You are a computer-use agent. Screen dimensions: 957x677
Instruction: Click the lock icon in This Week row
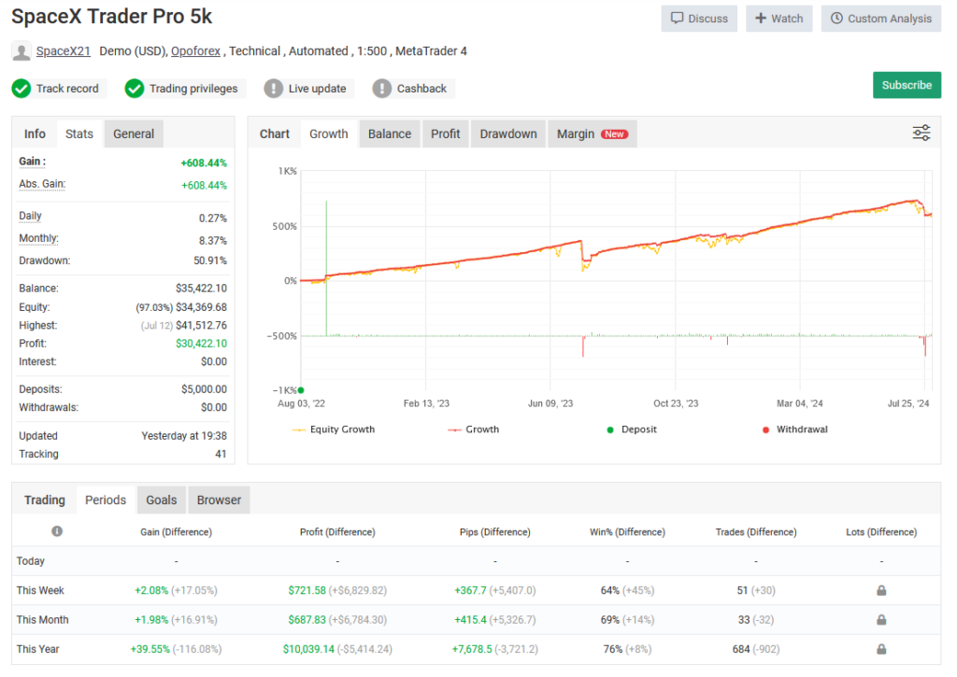[879, 589]
